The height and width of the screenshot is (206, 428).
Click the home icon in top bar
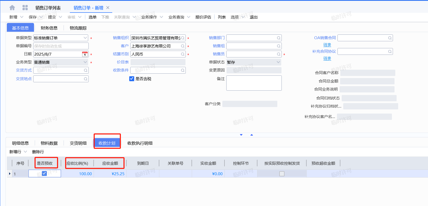[12, 8]
